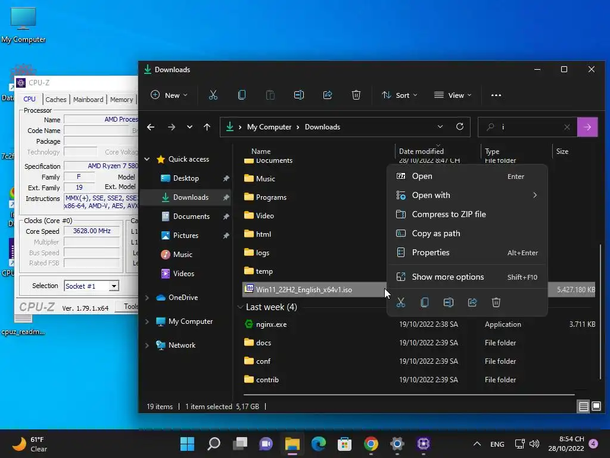
Task: Switch to CPU-Z Mainboard tab
Action: (88, 100)
